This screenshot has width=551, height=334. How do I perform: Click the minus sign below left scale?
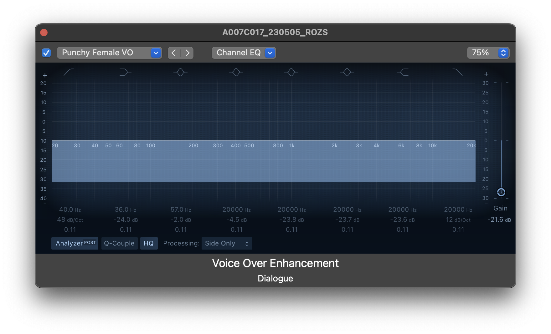click(45, 203)
